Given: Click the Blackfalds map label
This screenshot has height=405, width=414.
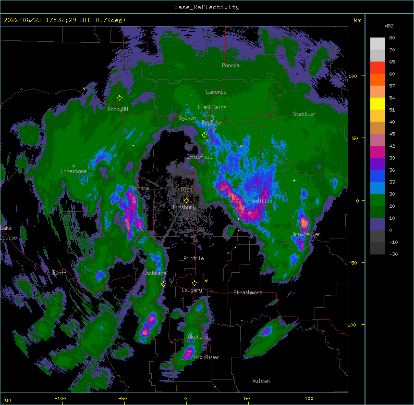Looking at the screenshot, I should (x=212, y=107).
